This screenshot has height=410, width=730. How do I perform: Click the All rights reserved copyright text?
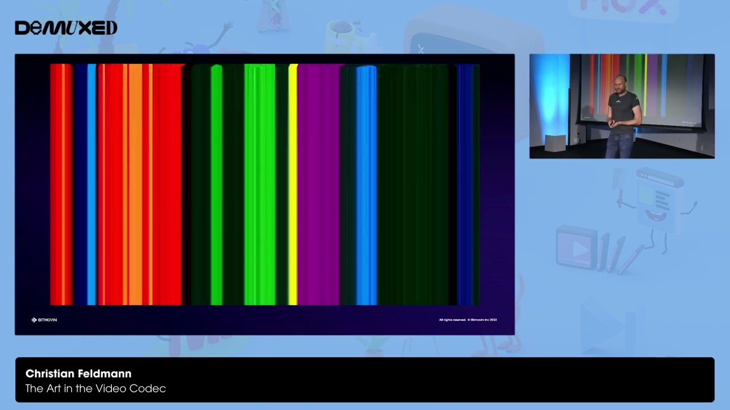point(468,320)
